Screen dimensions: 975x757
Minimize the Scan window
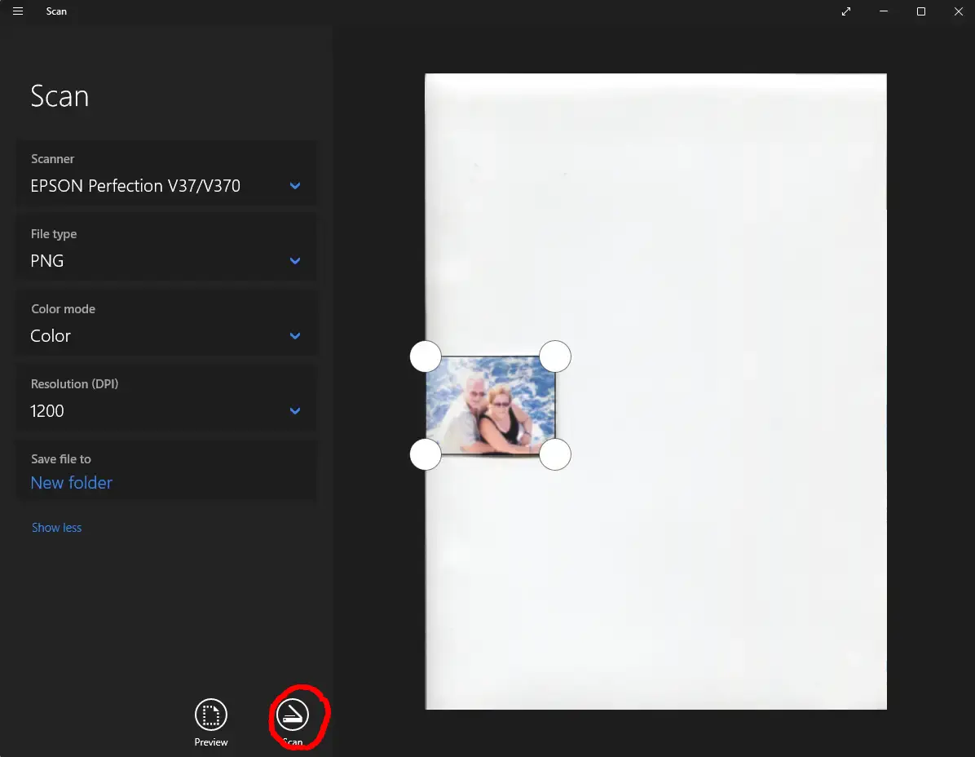coord(884,11)
